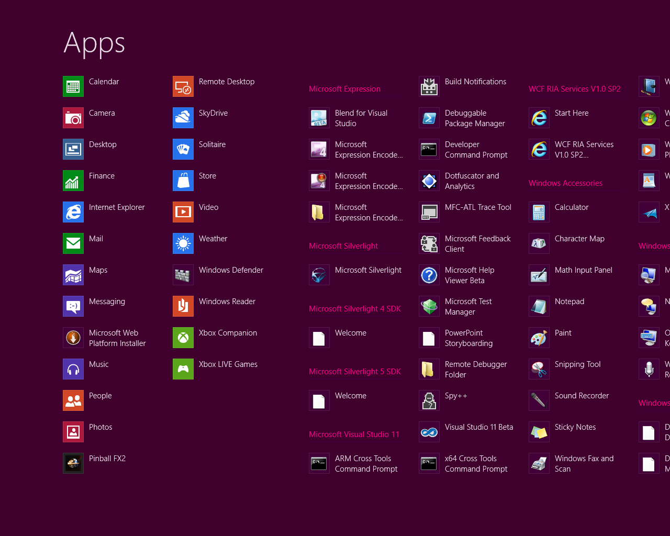
Task: Launch Spy++ icon
Action: tap(429, 400)
